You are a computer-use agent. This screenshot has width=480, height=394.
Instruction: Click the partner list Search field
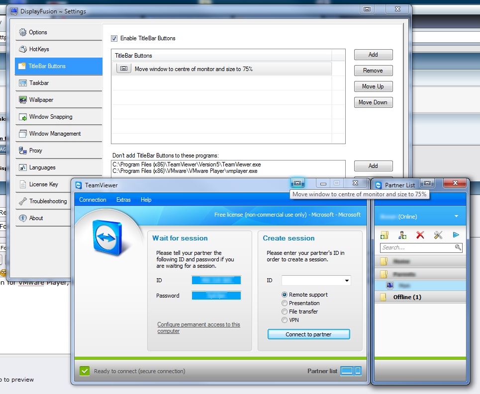(417, 247)
